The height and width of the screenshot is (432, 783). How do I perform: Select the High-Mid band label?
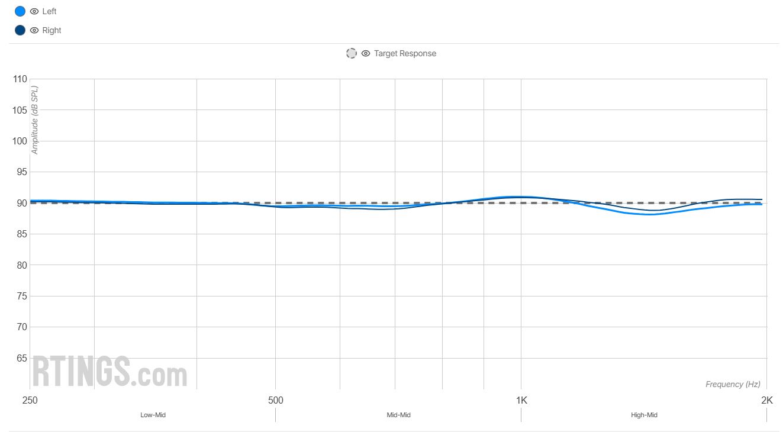click(644, 415)
